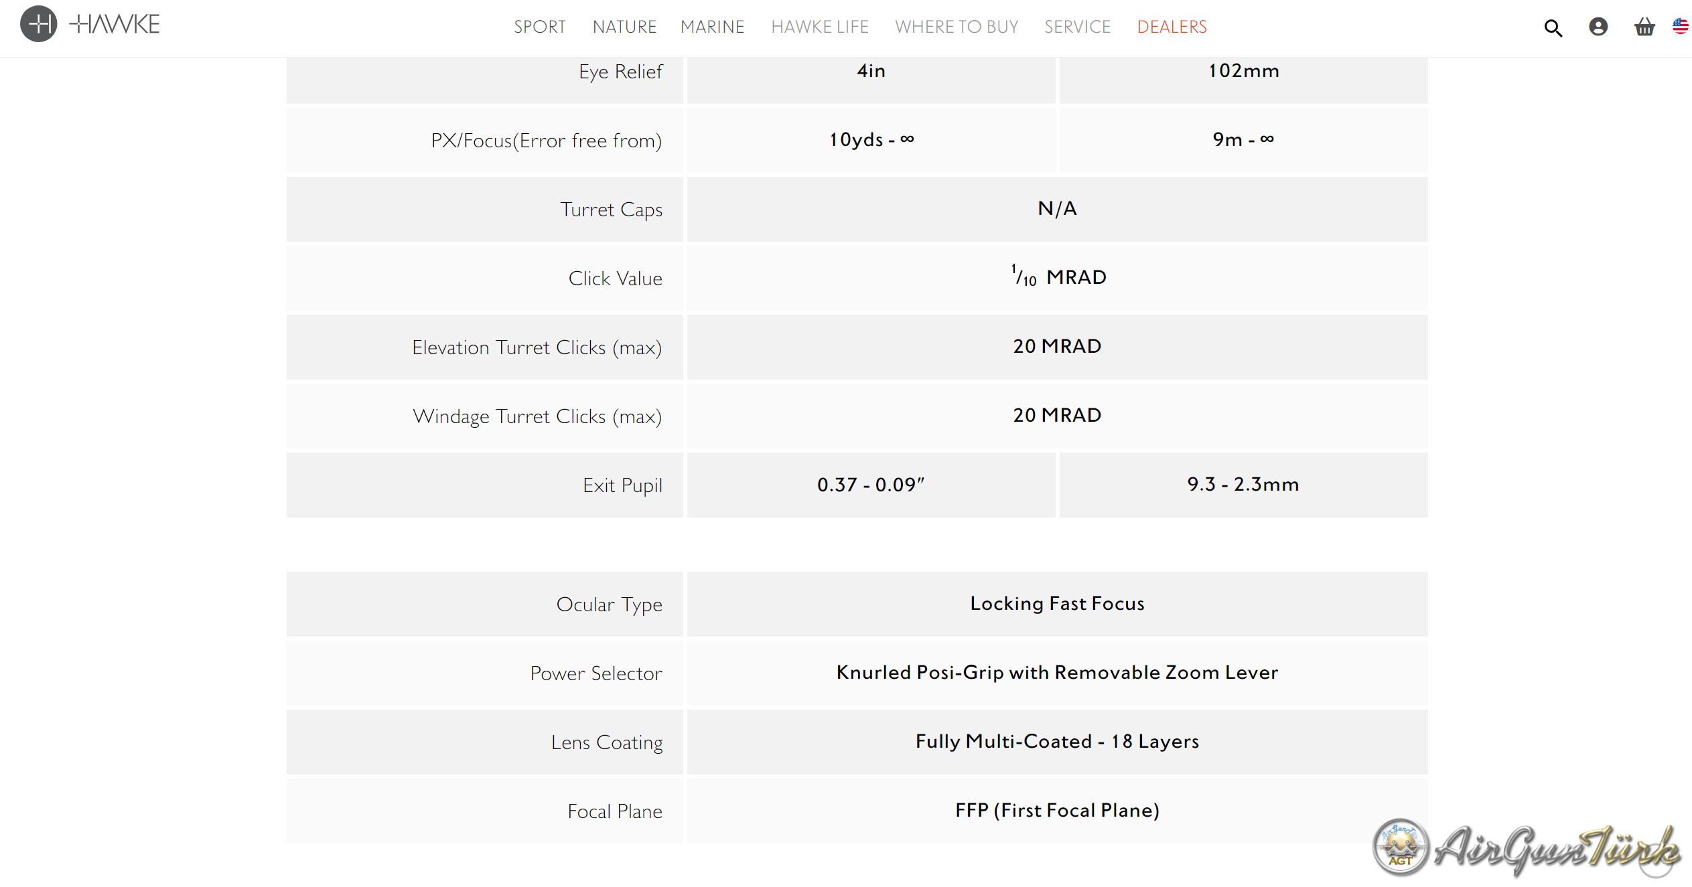Go to Hawke Life section
The image size is (1692, 887).
coord(819,27)
